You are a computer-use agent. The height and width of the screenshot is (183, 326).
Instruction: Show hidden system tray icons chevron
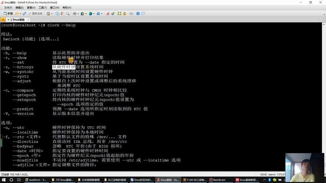264,180
